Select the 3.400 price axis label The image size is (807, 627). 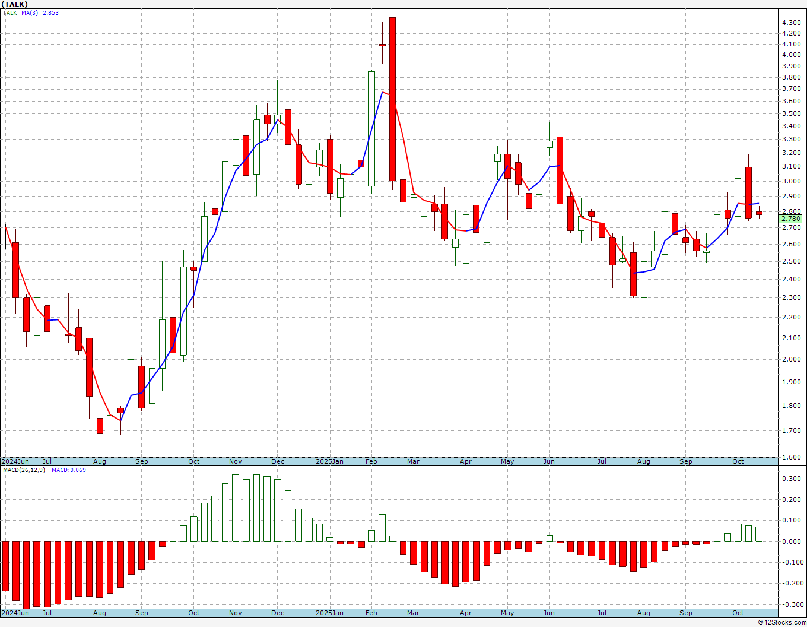tap(792, 126)
